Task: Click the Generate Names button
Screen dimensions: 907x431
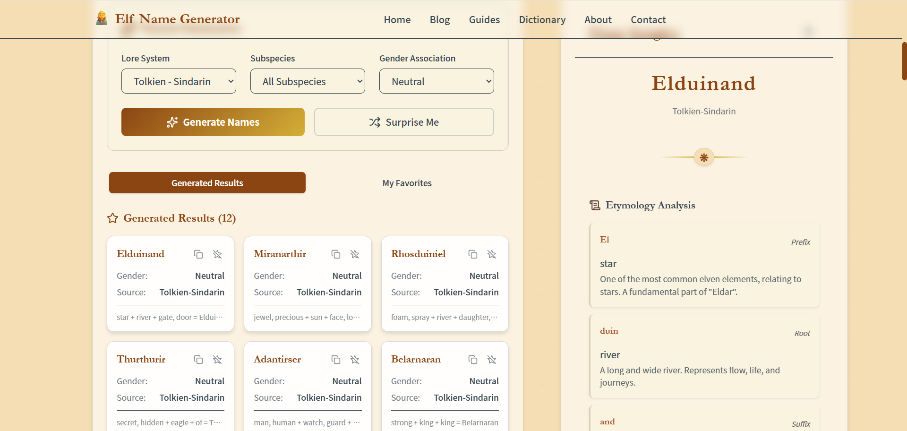Action: coord(213,122)
